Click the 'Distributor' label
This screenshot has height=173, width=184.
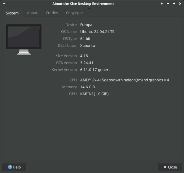[x=67, y=46]
